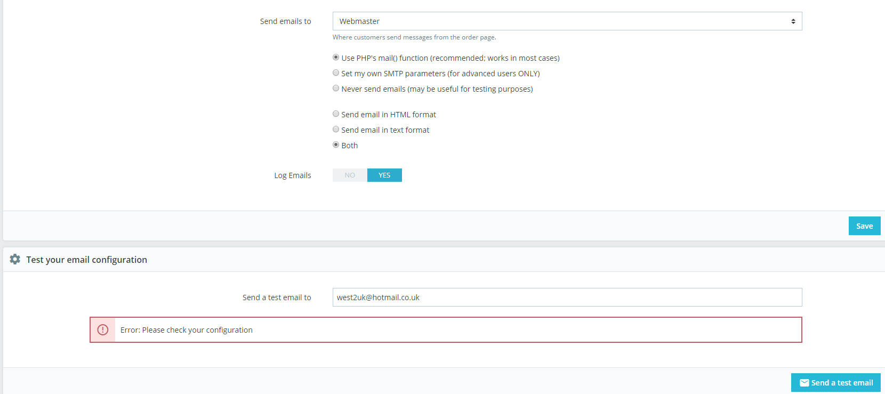Click the 'Send a test email' button
885x394 pixels.
(x=836, y=383)
